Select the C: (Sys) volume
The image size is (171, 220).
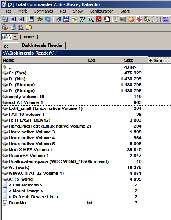click(86, 73)
